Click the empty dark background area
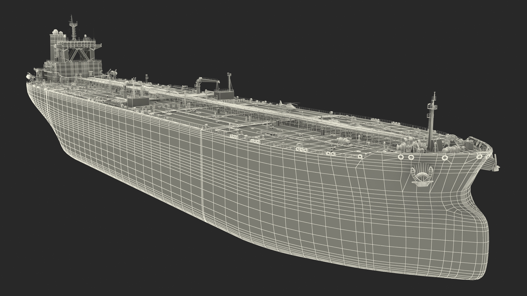 pos(357,41)
